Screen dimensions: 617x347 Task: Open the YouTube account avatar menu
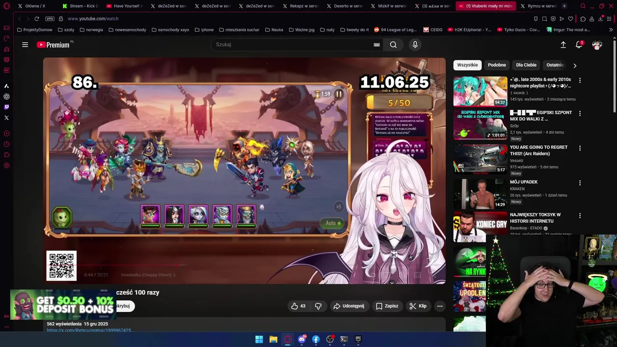click(x=597, y=45)
